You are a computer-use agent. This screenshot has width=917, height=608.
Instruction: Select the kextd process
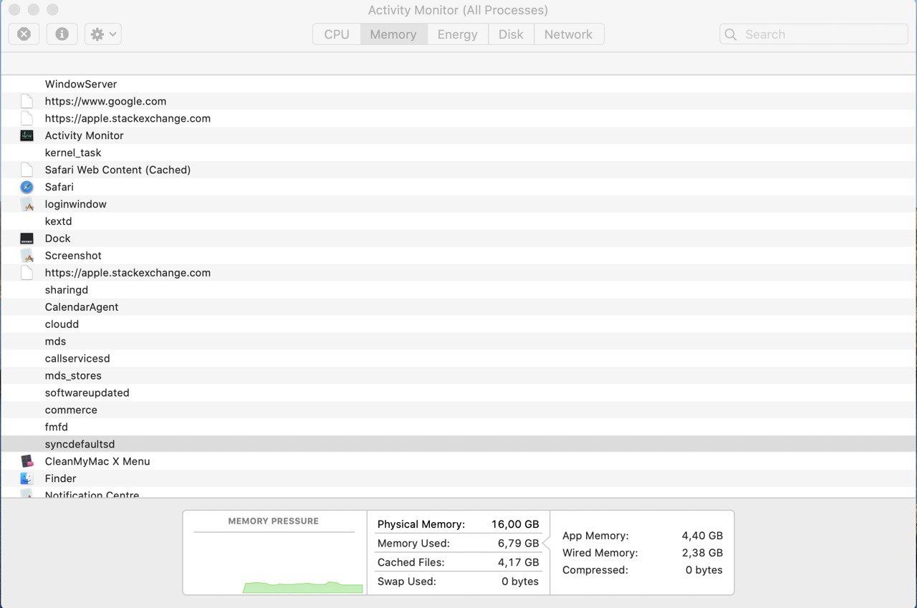pyautogui.click(x=58, y=221)
